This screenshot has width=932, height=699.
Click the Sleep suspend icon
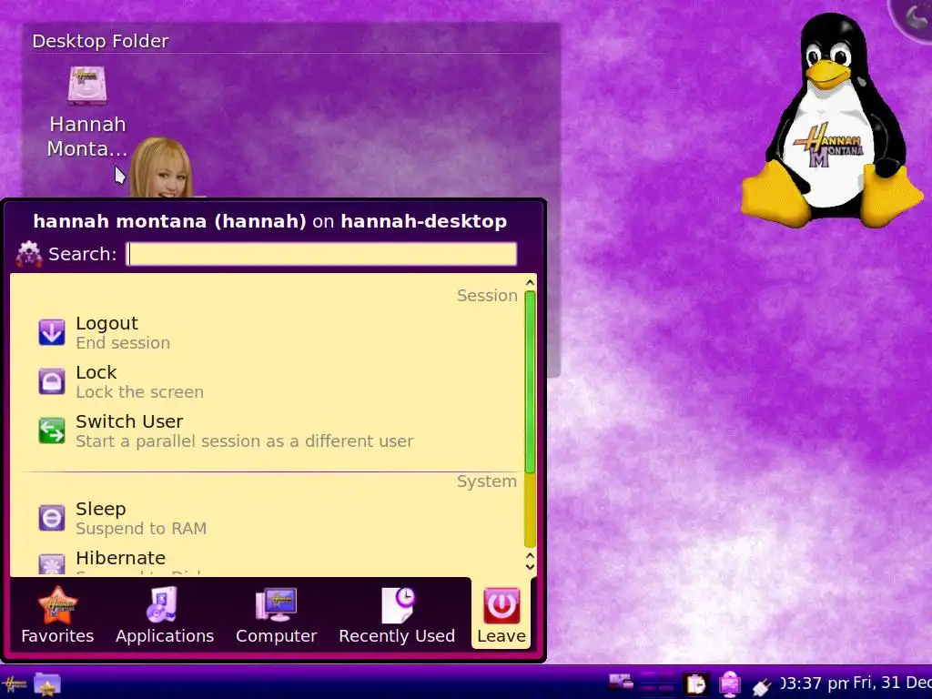click(x=52, y=518)
